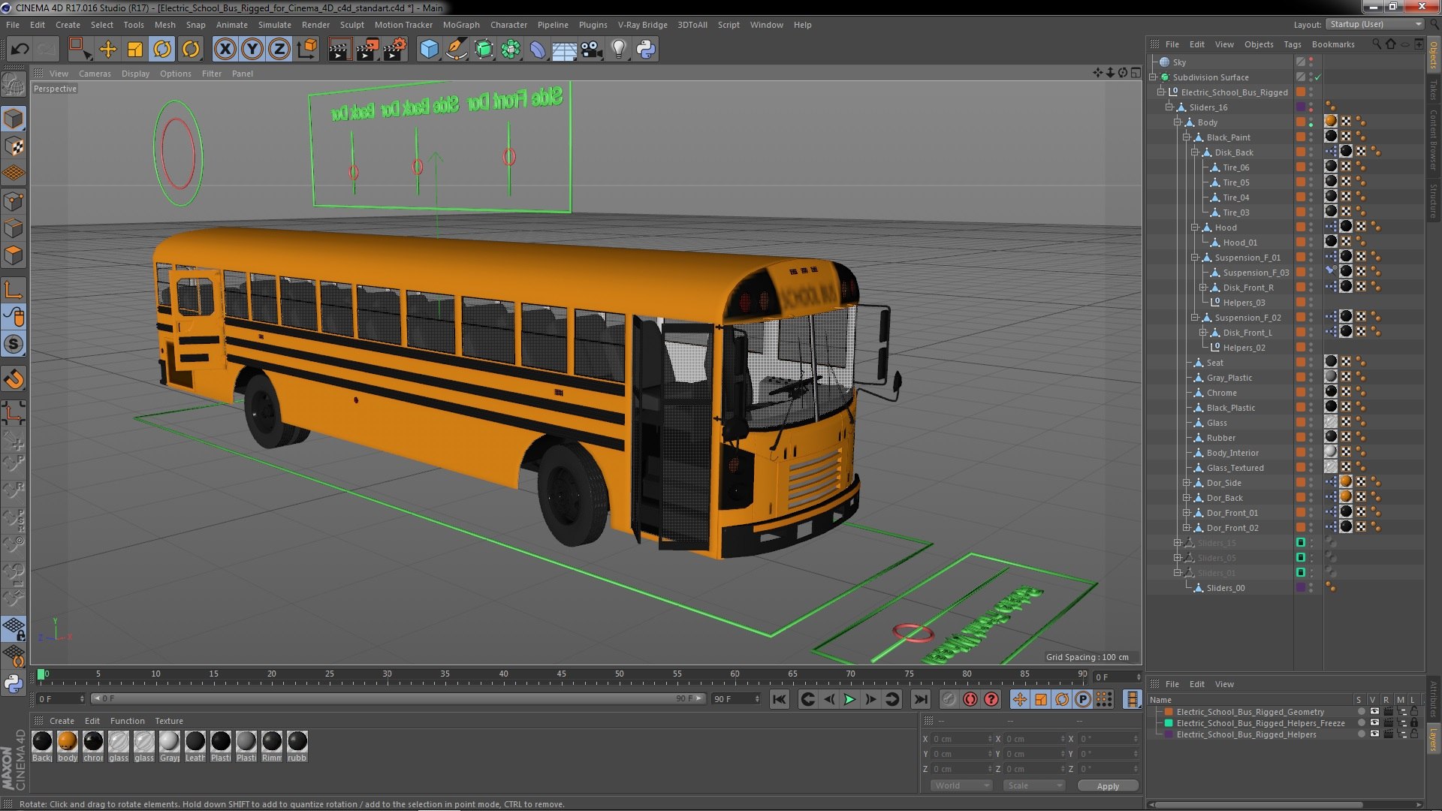This screenshot has height=811, width=1442.
Task: Click record active objects button
Action: tap(949, 700)
